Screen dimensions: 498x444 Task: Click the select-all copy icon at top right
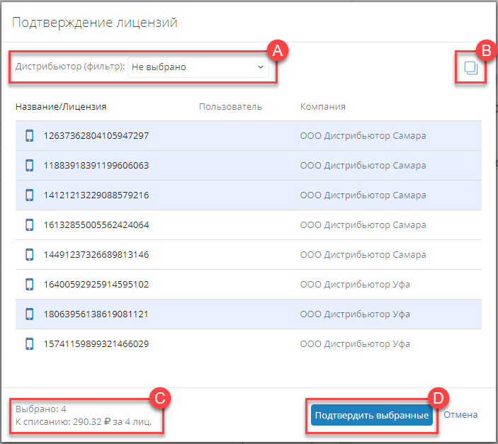pos(470,68)
